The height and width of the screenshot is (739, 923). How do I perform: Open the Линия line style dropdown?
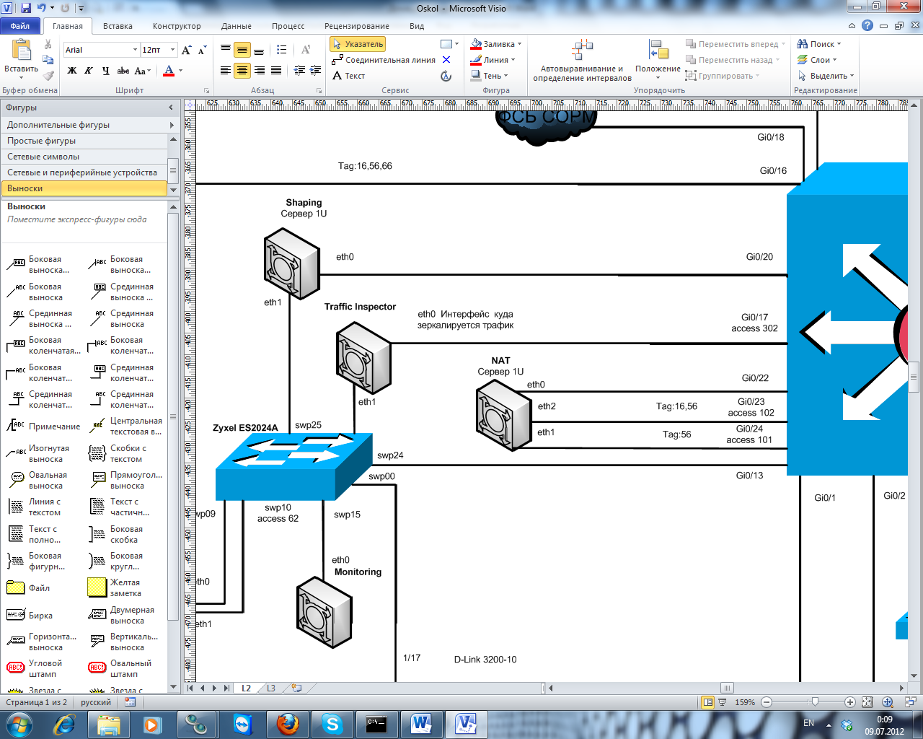tap(493, 60)
